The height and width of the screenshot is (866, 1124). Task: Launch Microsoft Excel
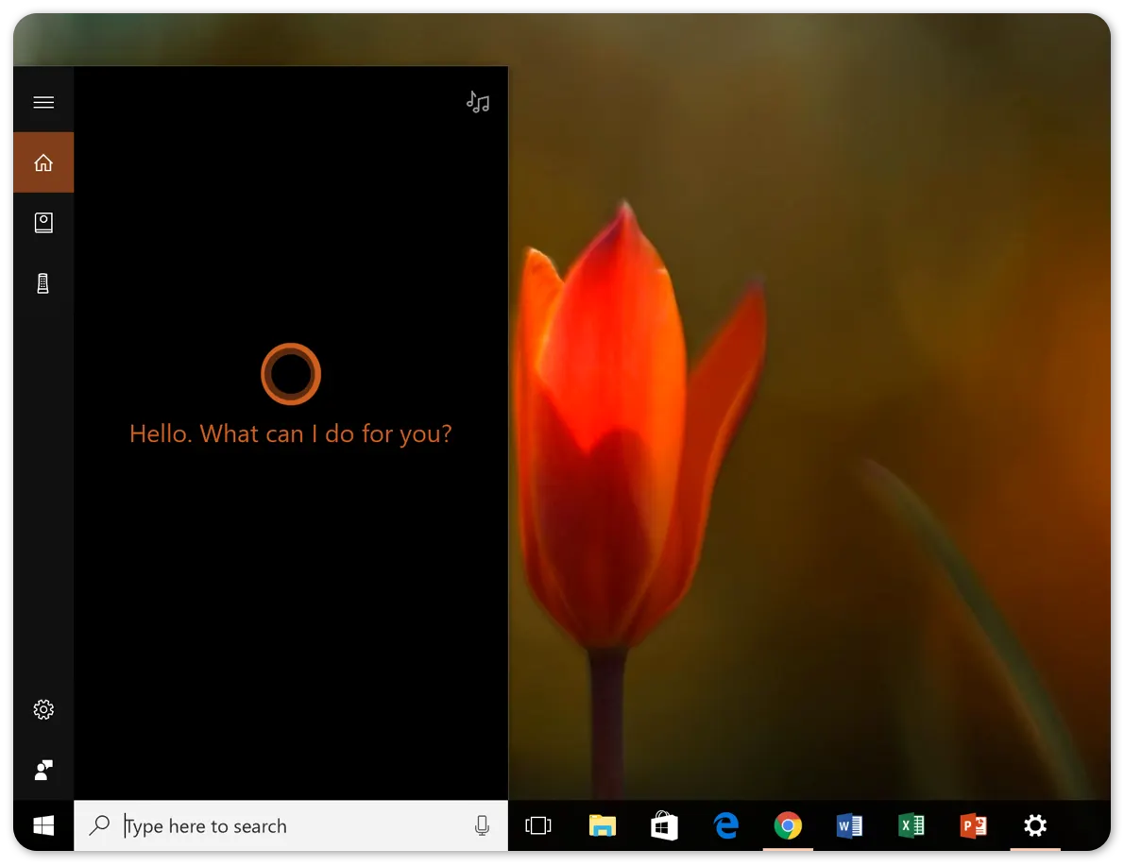click(911, 825)
